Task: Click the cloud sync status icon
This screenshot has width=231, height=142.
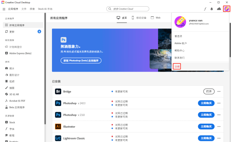Action: coord(219,9)
